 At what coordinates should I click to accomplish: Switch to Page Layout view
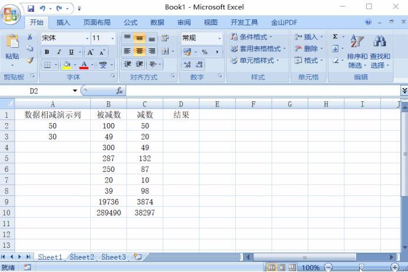click(282, 267)
